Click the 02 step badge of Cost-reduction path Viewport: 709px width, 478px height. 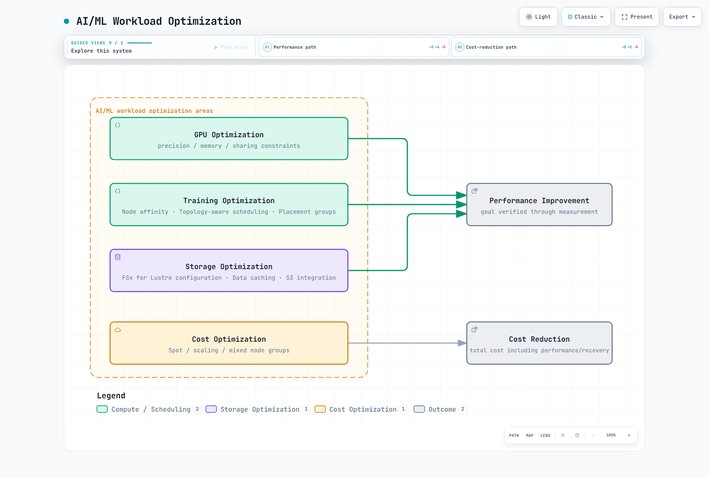pos(460,47)
